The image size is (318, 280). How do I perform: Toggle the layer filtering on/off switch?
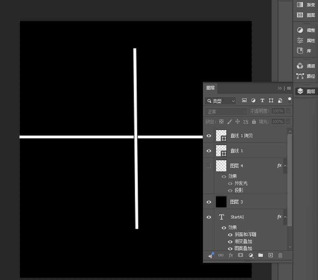(290, 100)
